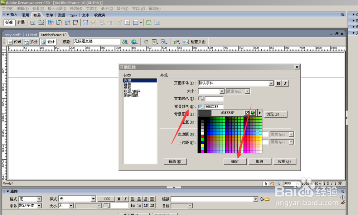Open the color palette options arrow menu
Image resolution: width=358 pixels, height=215 pixels.
pos(260,113)
